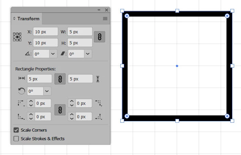The image size is (241, 155).
Task: Click the bottom-right bounding box corner handle
Action: click(x=232, y=121)
